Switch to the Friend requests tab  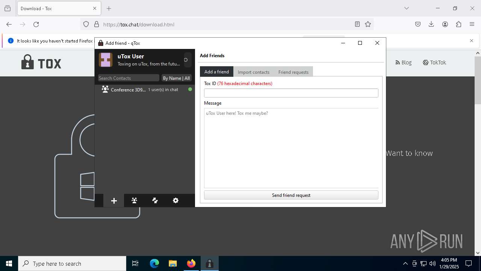click(293, 72)
